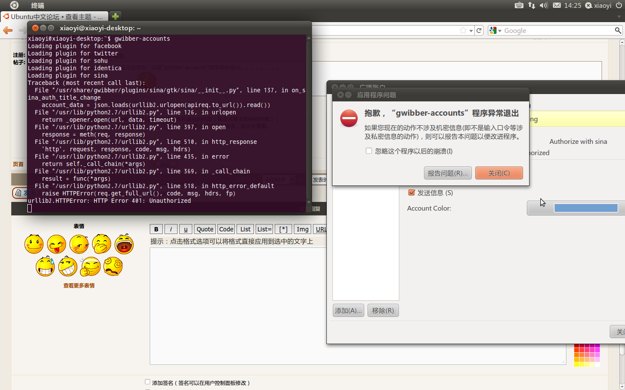Open the power session menu icon
Viewport: 625px width, 390px height.
(x=619, y=5)
